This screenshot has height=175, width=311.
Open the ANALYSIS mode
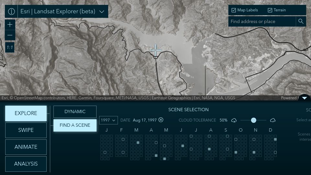pyautogui.click(x=26, y=164)
